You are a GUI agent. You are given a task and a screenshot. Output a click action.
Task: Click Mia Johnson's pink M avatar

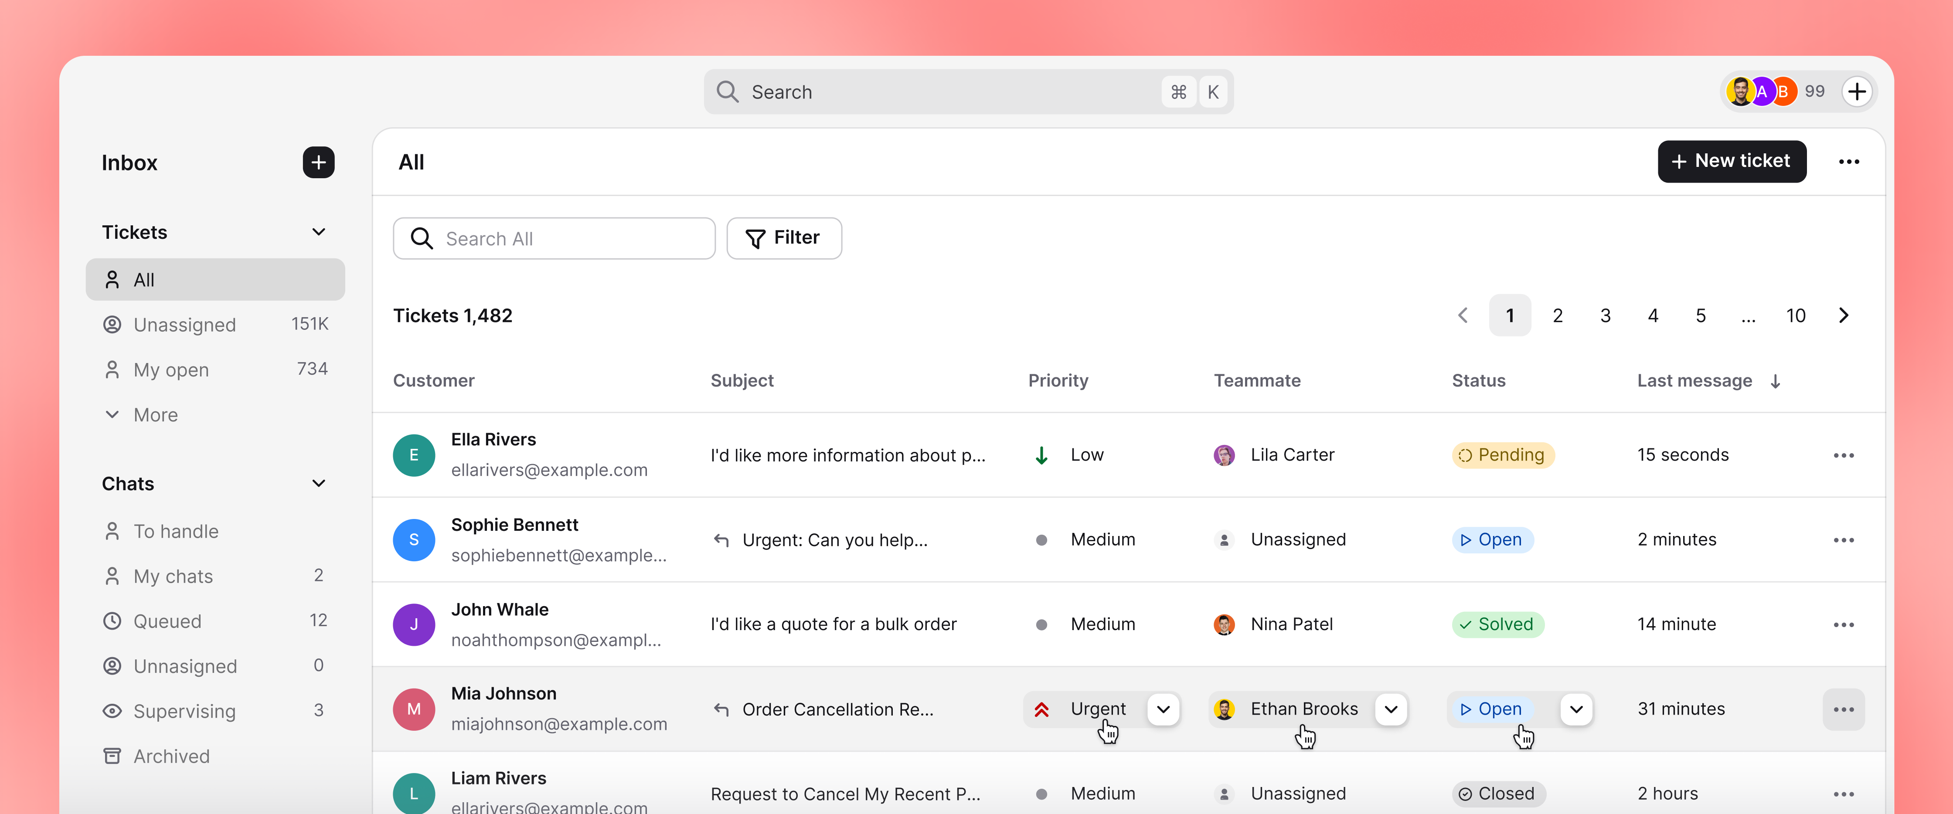click(413, 709)
